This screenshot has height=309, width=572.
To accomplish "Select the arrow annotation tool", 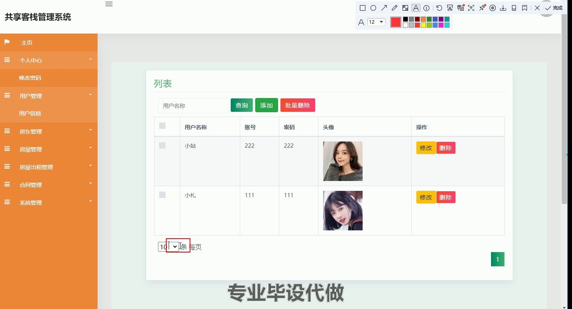I will (384, 8).
